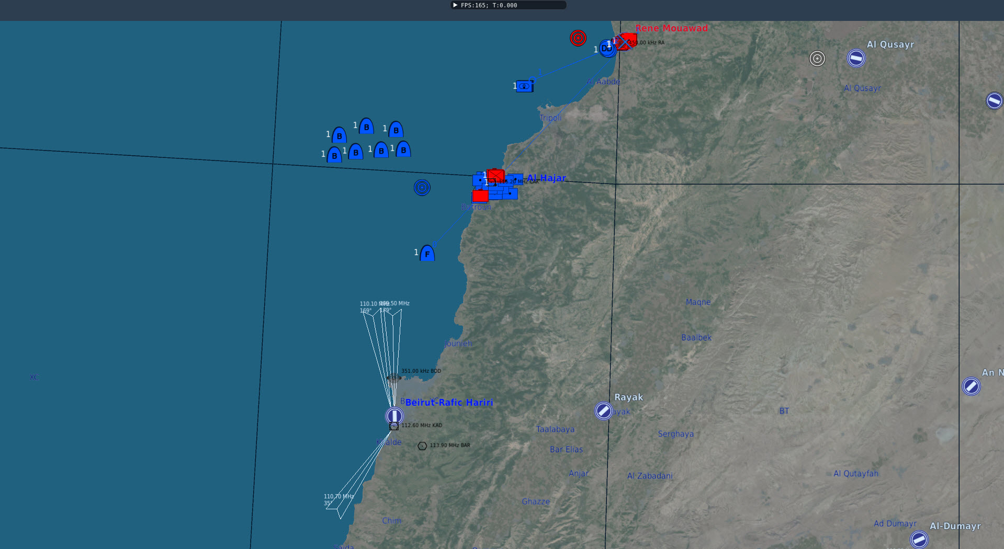This screenshot has height=549, width=1004.
Task: Select the blue DU unit near Rene Mouawad
Action: [x=606, y=49]
